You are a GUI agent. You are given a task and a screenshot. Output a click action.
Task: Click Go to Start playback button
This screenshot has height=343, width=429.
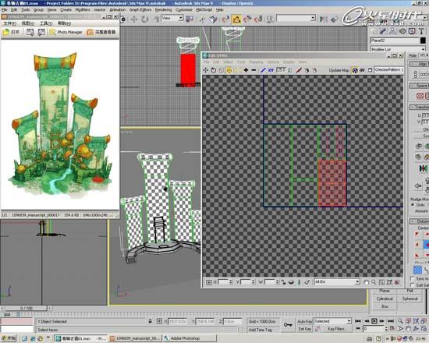pyautogui.click(x=357, y=321)
